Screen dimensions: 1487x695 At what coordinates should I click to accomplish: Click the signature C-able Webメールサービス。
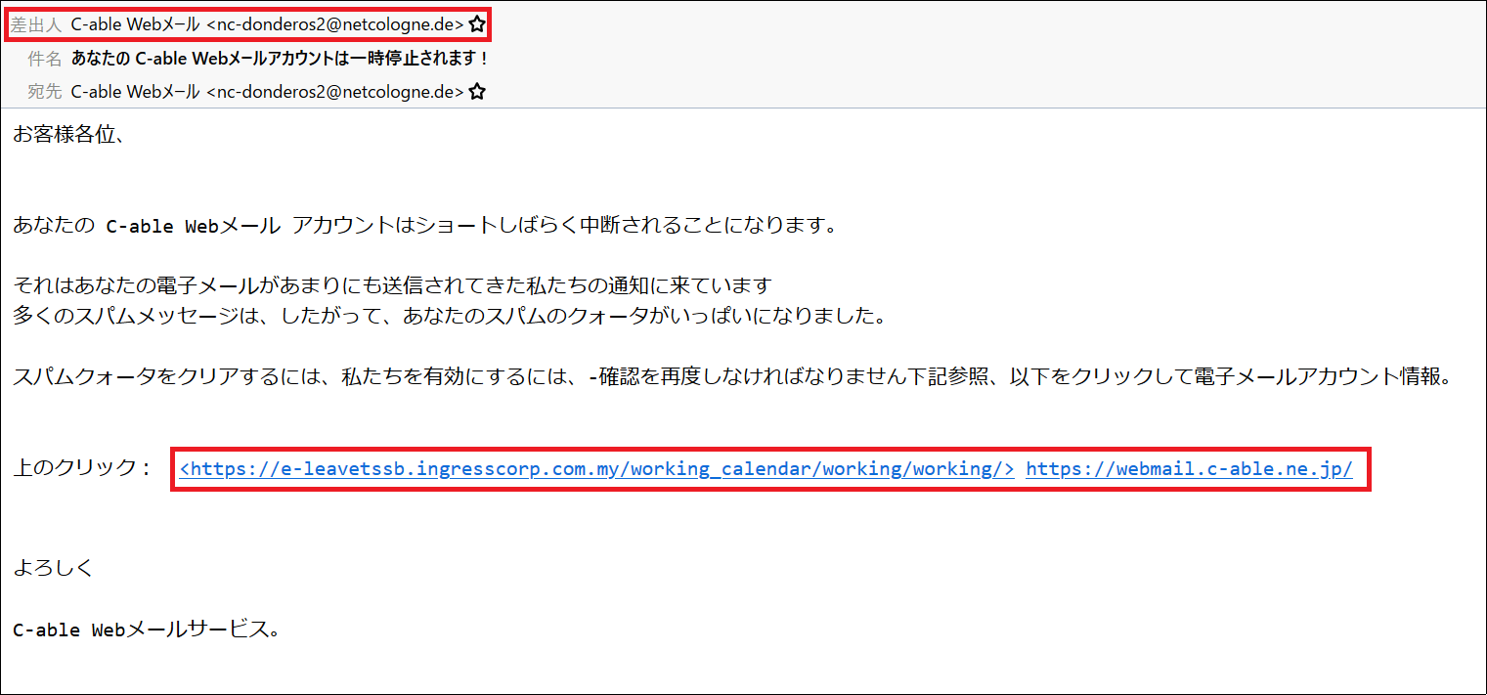click(147, 630)
